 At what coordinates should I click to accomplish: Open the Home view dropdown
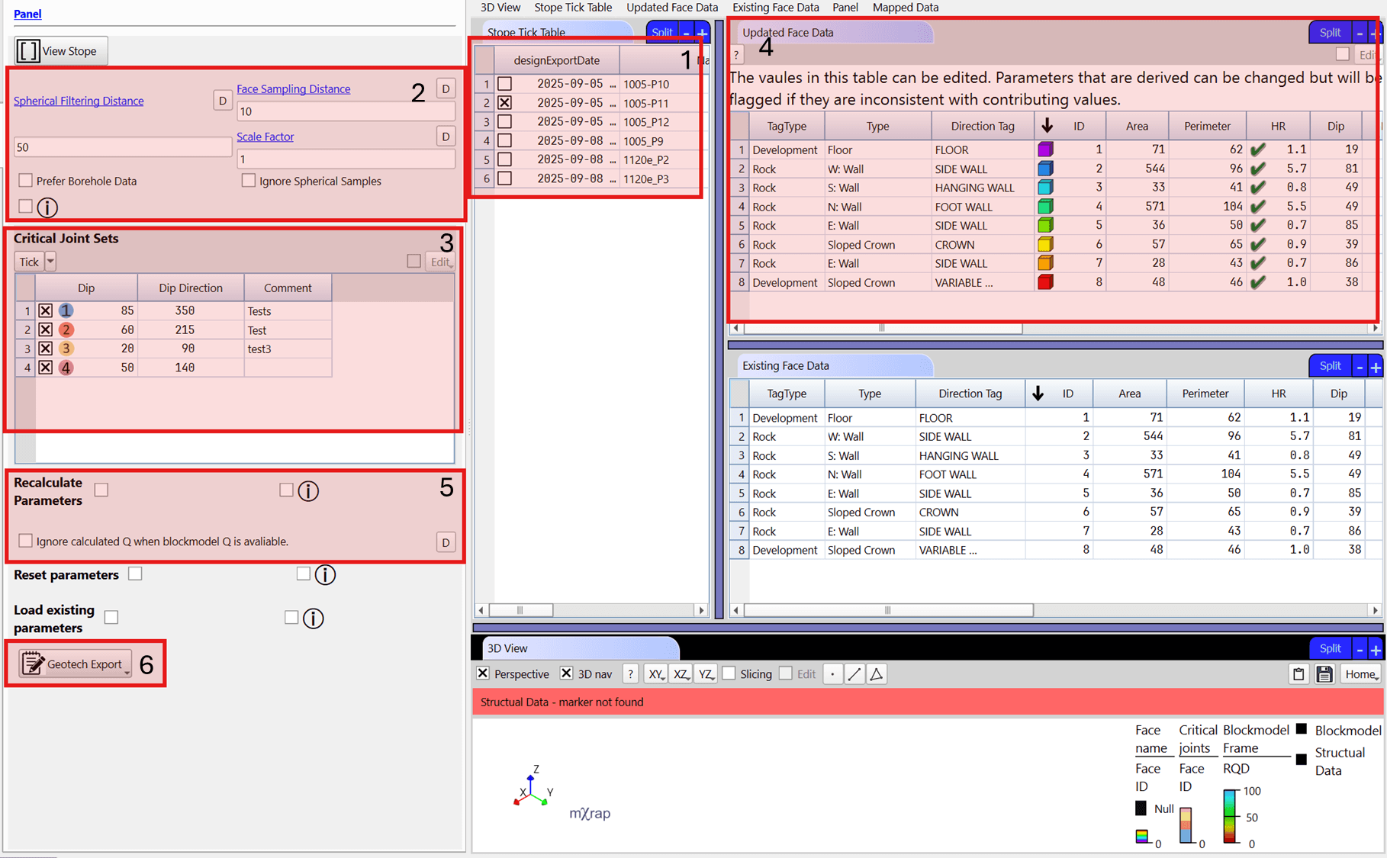pyautogui.click(x=1361, y=674)
